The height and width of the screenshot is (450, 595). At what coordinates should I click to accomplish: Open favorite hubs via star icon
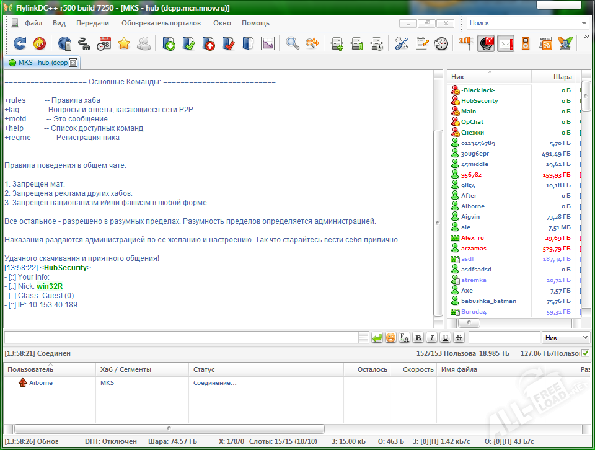124,43
